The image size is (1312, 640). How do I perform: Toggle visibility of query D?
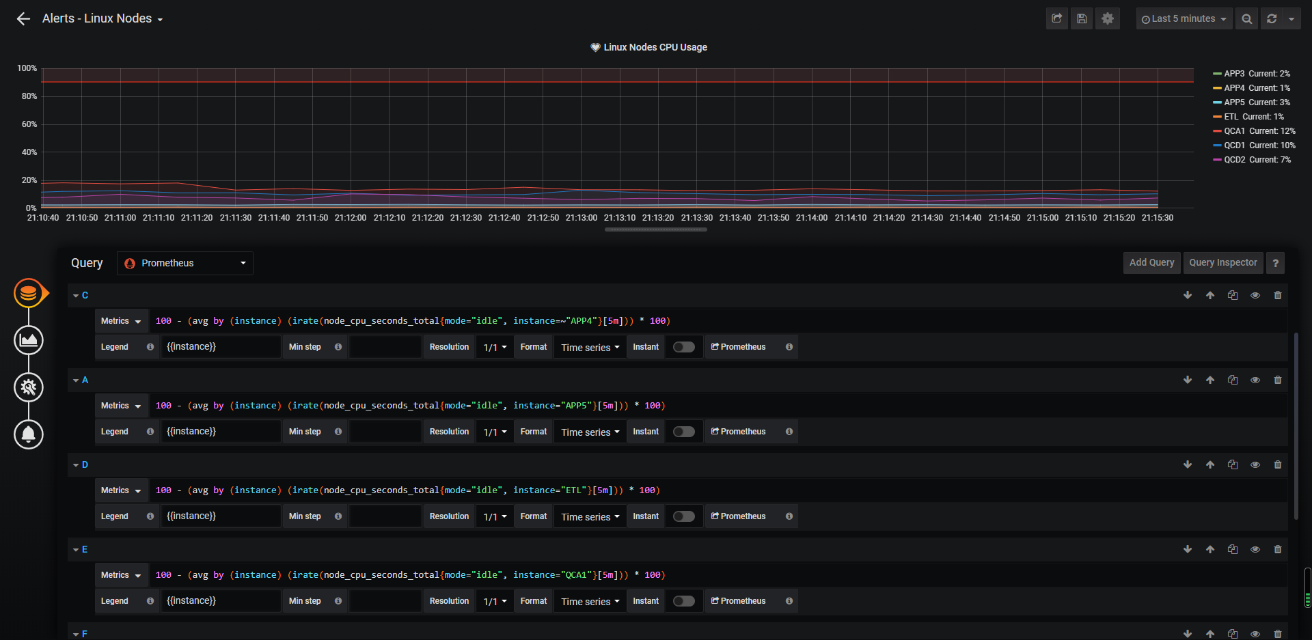(x=1255, y=464)
